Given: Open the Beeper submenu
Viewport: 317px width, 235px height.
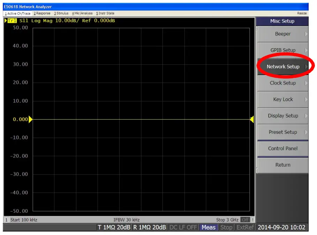Looking at the screenshot, I should pyautogui.click(x=282, y=34).
